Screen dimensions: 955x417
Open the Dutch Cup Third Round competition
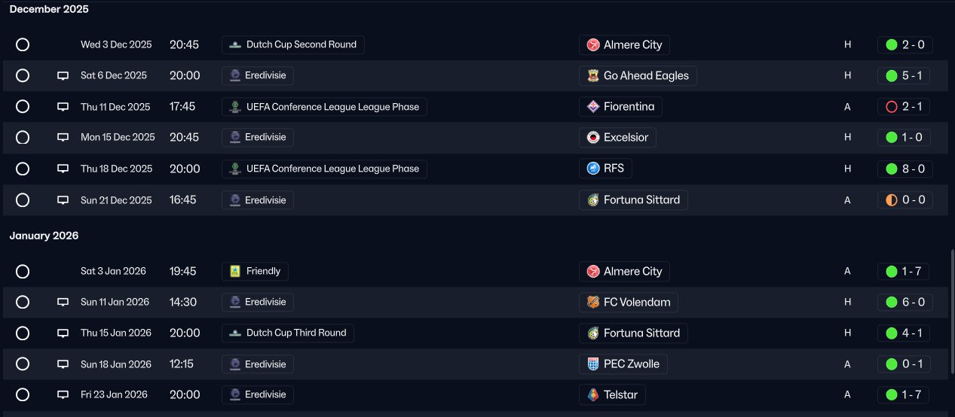(x=288, y=333)
